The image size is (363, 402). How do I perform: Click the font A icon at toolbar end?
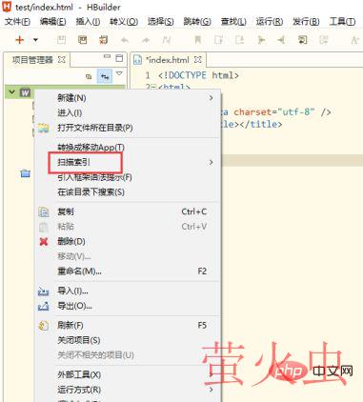(354, 40)
